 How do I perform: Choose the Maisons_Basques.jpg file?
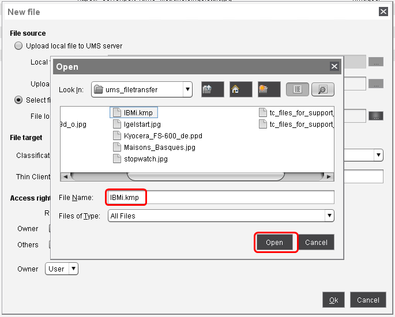tap(159, 148)
